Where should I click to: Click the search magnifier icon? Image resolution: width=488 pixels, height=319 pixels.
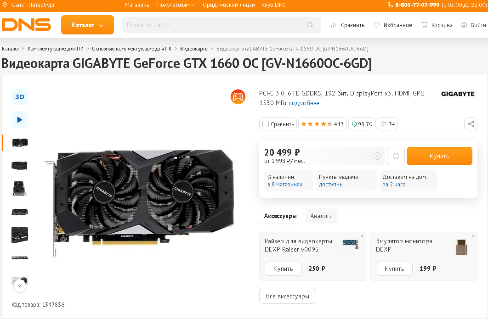pyautogui.click(x=310, y=25)
